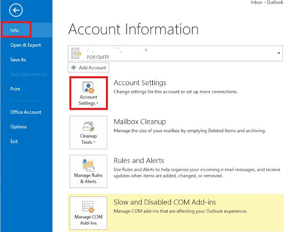Image resolution: width=284 pixels, height=232 pixels.
Task: Open the Cleanup Tools dropdown button
Action: click(x=88, y=132)
